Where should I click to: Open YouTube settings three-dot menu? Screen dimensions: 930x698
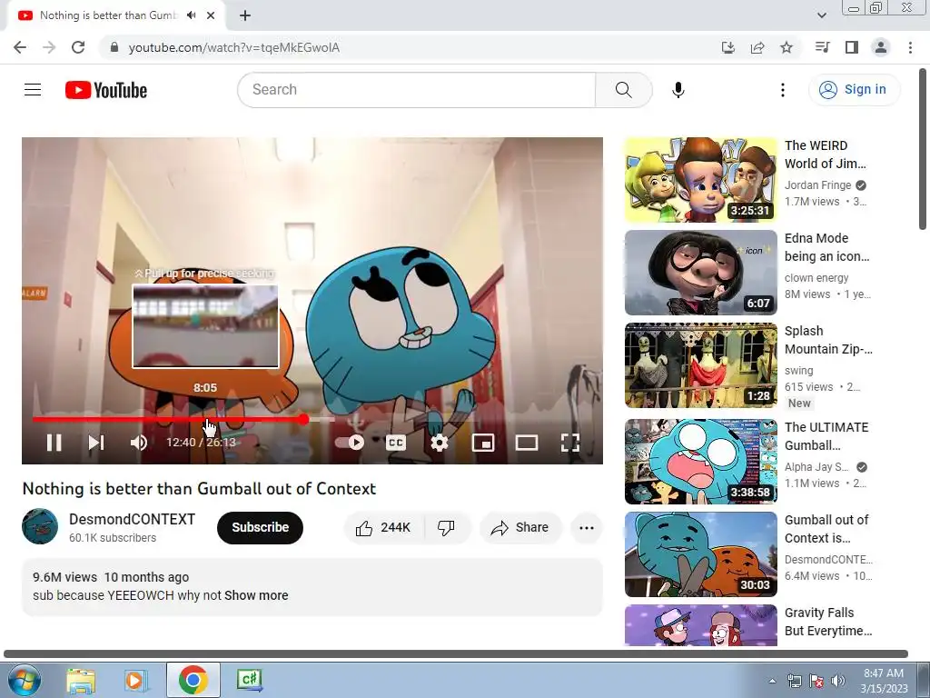[782, 90]
